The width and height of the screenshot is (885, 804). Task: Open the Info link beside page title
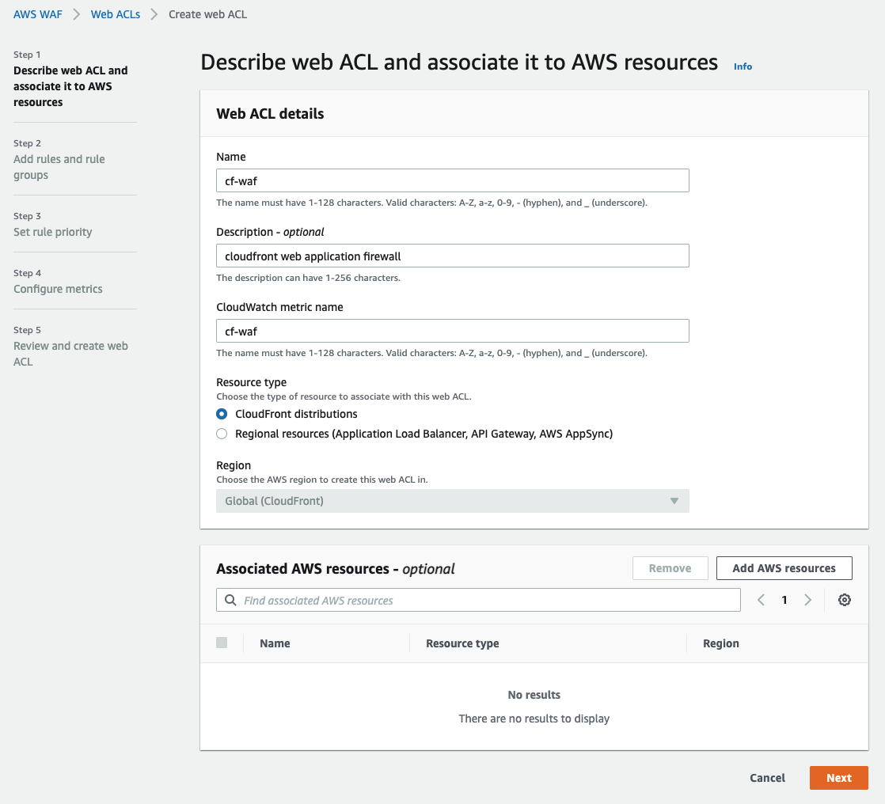743,66
